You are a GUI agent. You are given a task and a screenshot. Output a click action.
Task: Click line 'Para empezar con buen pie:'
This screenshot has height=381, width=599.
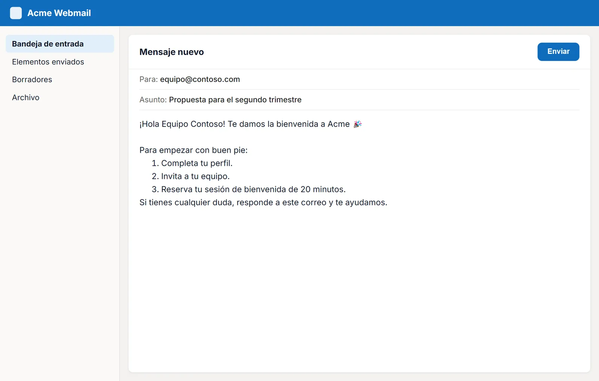194,150
